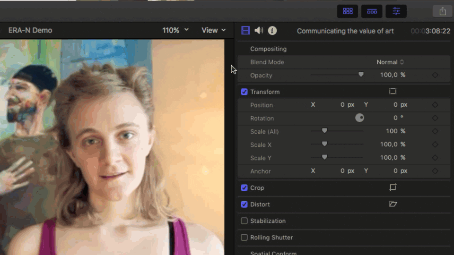
Task: Click the Crop section label
Action: (x=257, y=188)
